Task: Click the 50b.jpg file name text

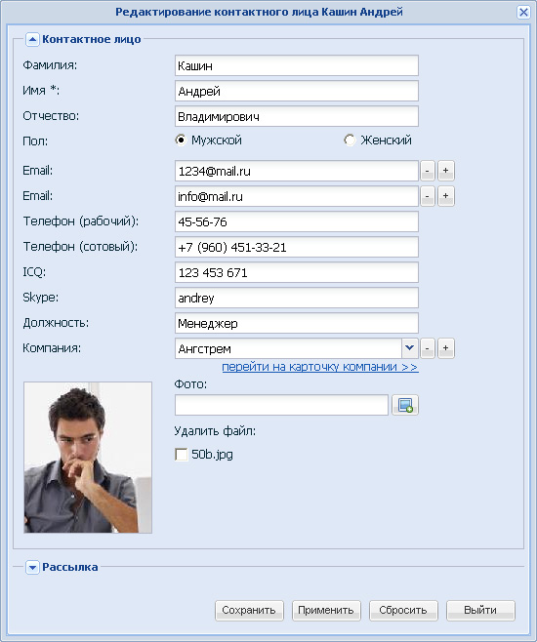Action: pyautogui.click(x=212, y=455)
